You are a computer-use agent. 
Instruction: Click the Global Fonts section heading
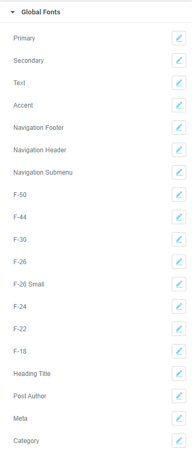(41, 12)
